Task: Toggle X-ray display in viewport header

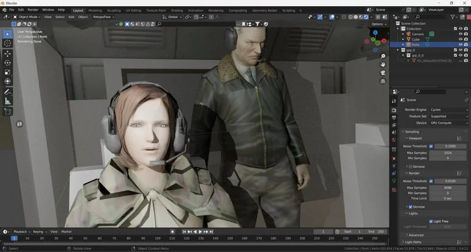Action: 344,17
